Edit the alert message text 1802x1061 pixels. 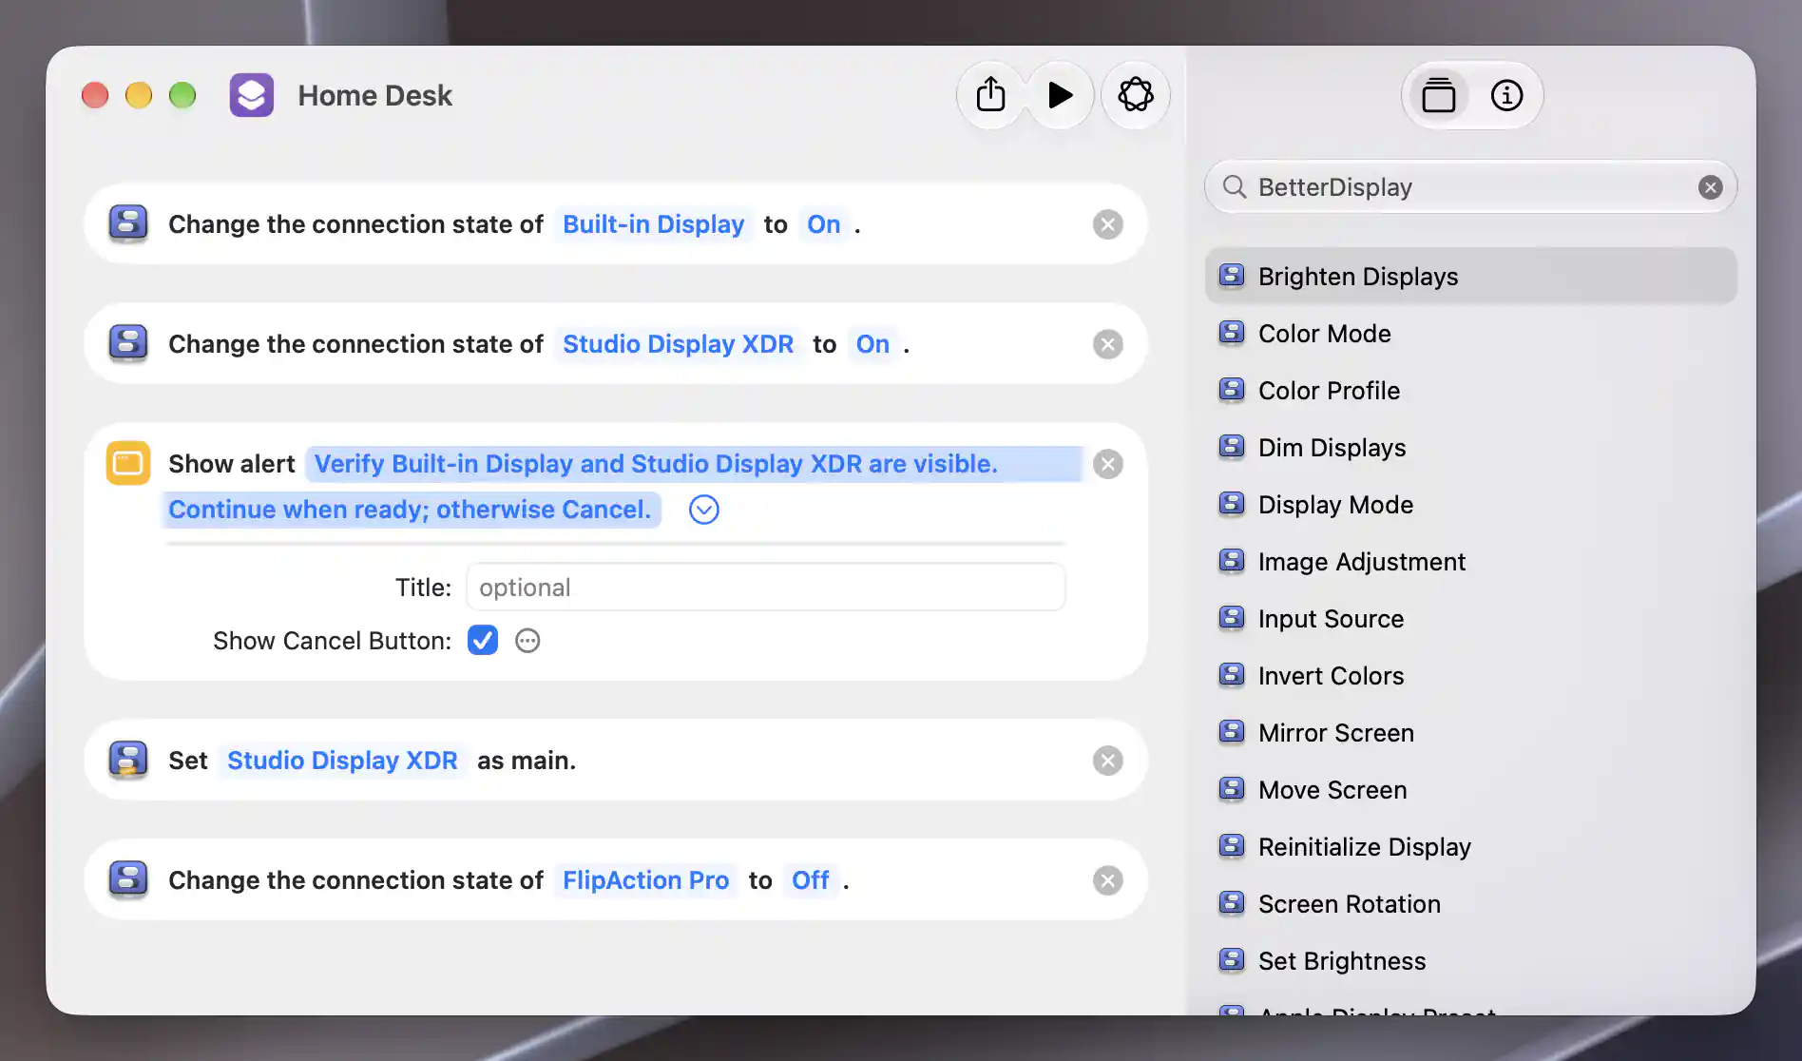623,487
